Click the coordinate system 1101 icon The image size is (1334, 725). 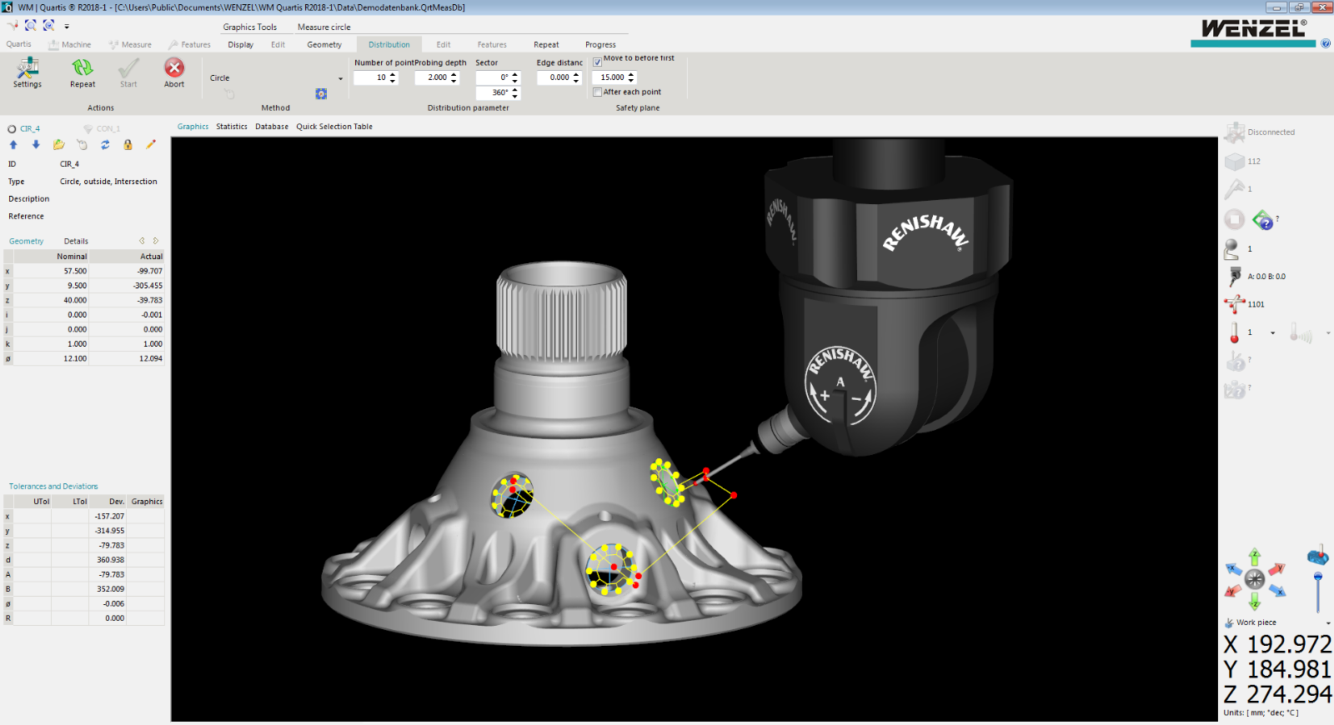(x=1235, y=304)
